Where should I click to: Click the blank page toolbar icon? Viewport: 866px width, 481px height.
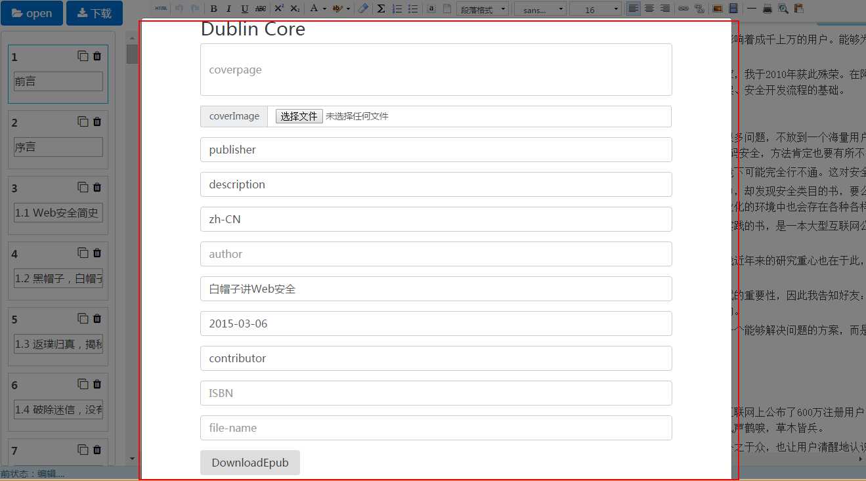(x=447, y=9)
